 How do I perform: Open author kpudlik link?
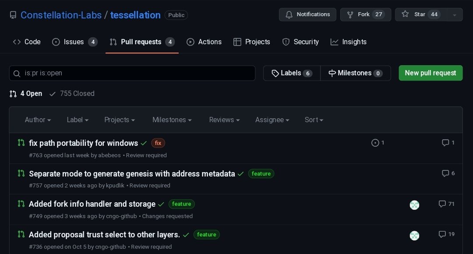[x=115, y=186]
